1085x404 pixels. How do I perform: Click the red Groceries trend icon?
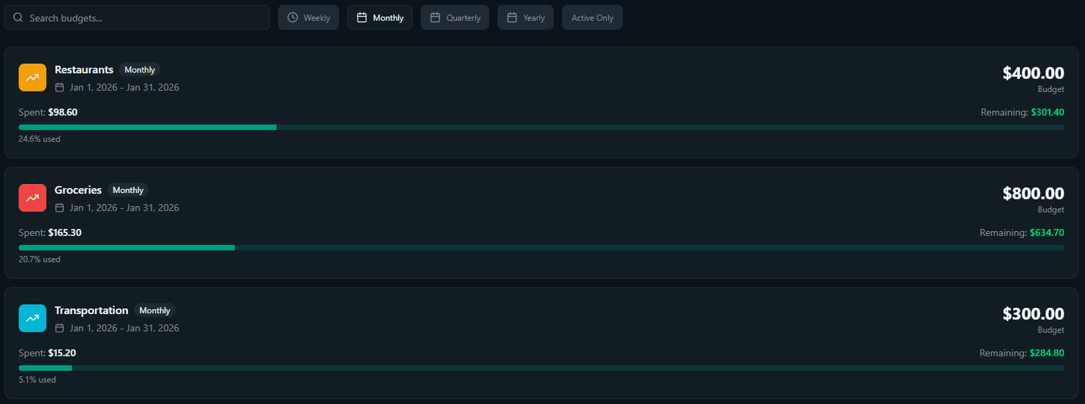[33, 198]
